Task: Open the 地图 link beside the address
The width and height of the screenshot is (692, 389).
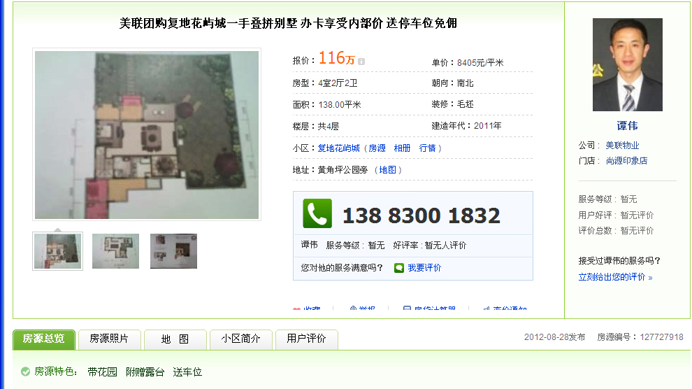Action: coord(387,170)
